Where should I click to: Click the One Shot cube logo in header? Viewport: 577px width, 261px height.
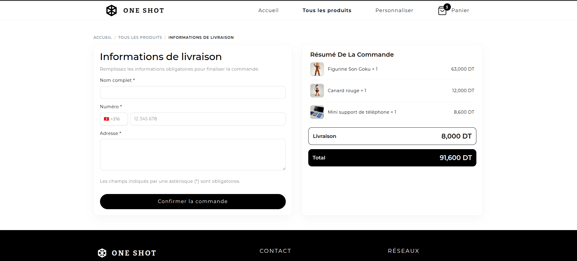(112, 11)
